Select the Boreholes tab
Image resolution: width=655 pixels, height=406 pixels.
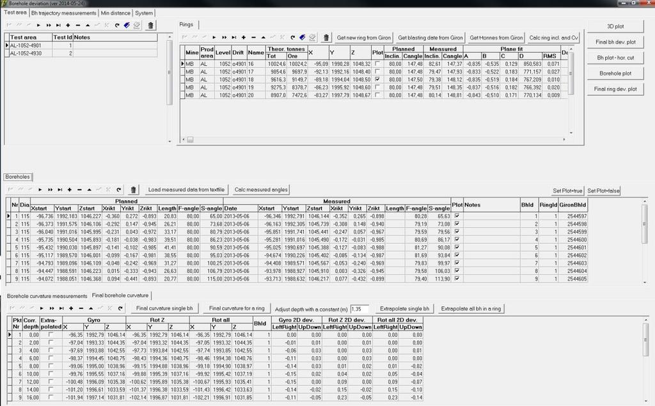pos(17,177)
